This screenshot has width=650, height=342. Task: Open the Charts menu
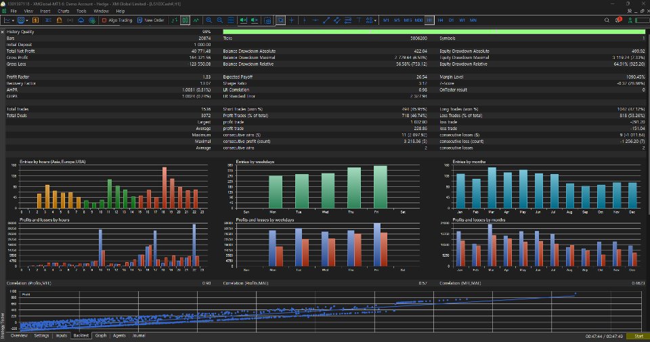(x=64, y=12)
